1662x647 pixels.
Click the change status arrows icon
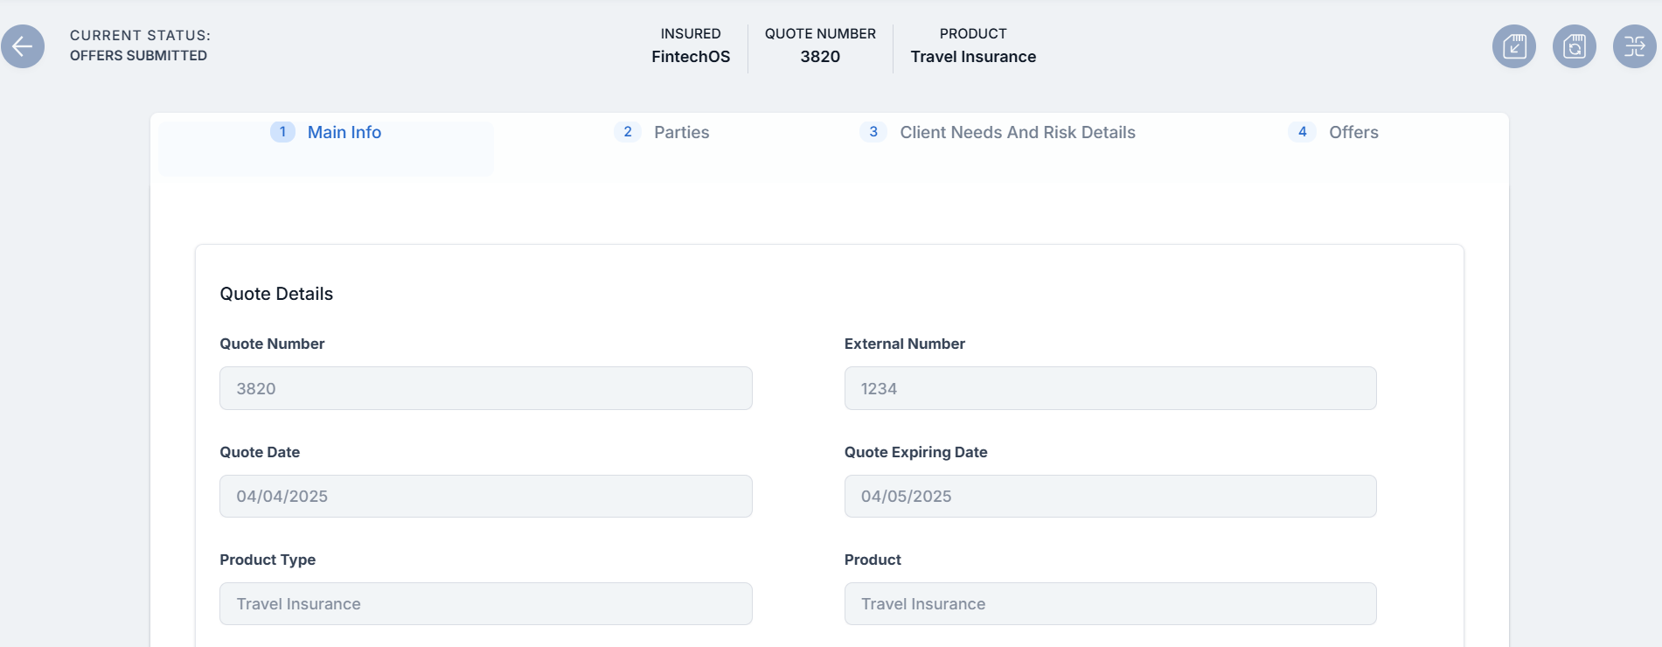point(1634,46)
